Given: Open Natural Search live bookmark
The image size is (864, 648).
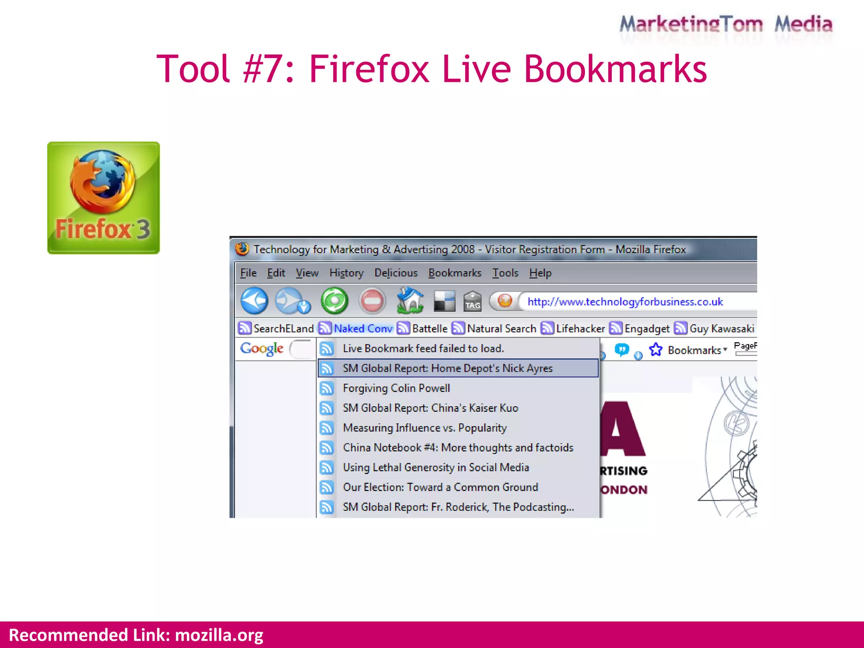Looking at the screenshot, I should tap(494, 328).
